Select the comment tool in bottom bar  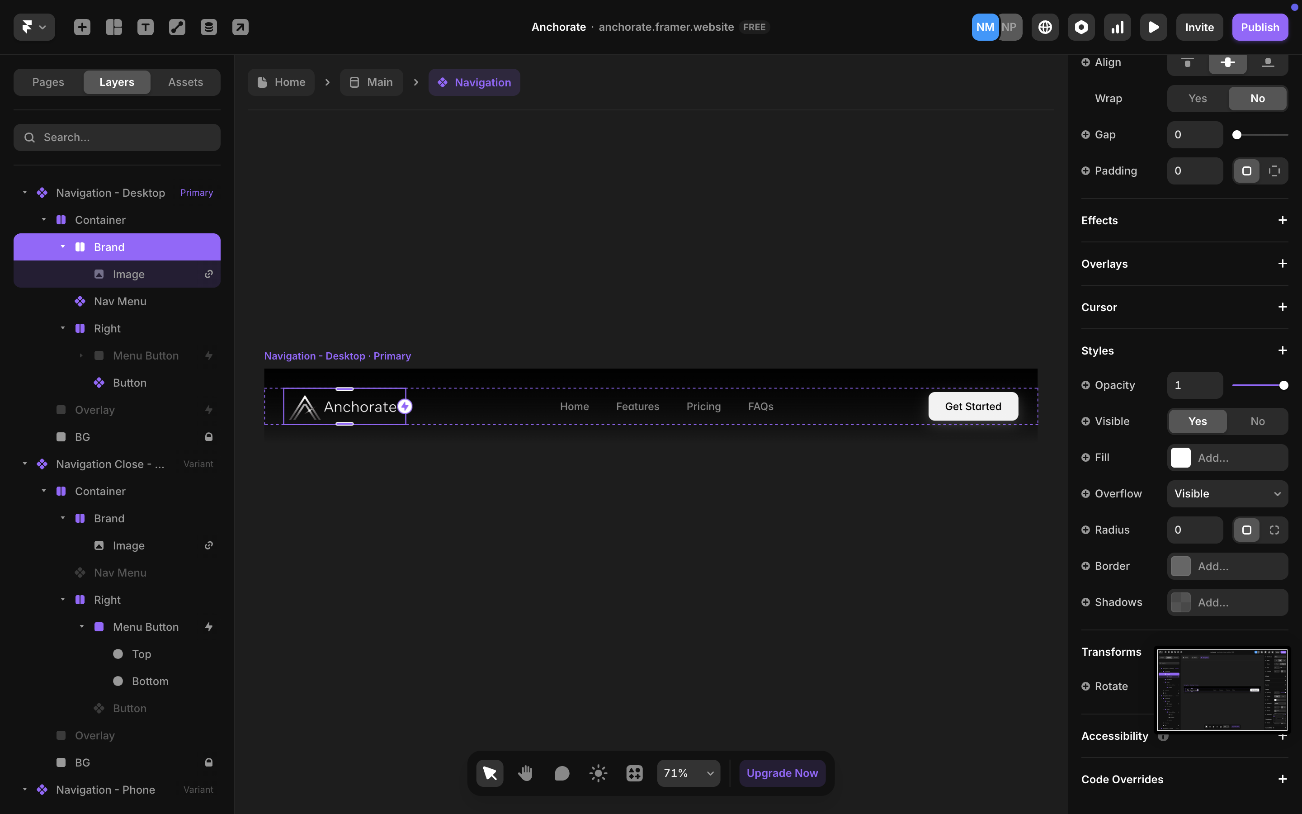tap(561, 773)
